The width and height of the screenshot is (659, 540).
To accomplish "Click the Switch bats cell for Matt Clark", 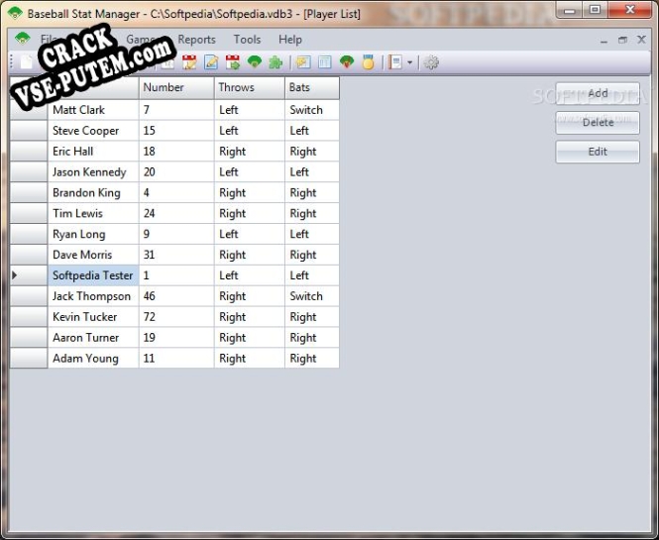I will [312, 110].
